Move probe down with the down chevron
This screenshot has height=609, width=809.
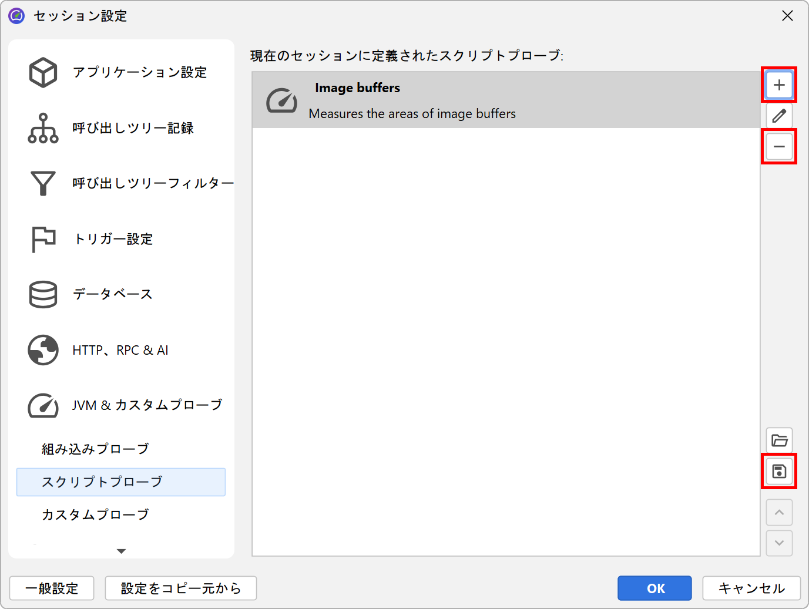[779, 543]
